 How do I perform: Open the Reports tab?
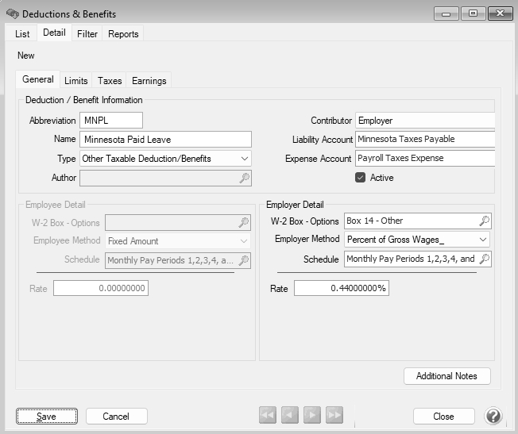point(123,34)
